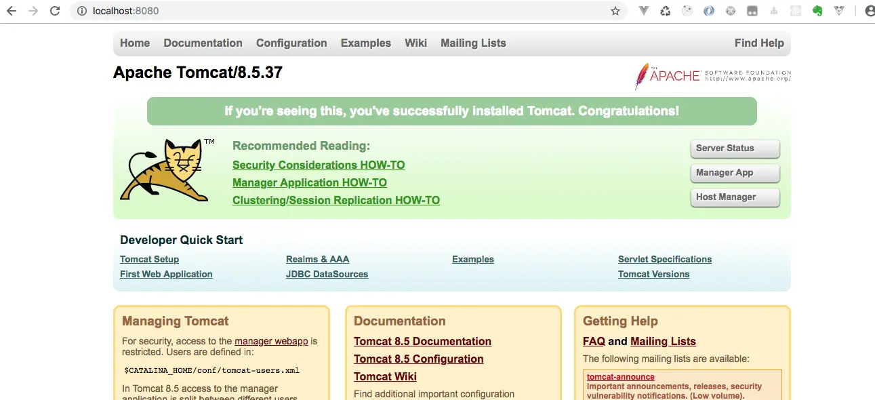Click the grey inverted triangle extension icon
875x400 pixels.
tap(839, 11)
